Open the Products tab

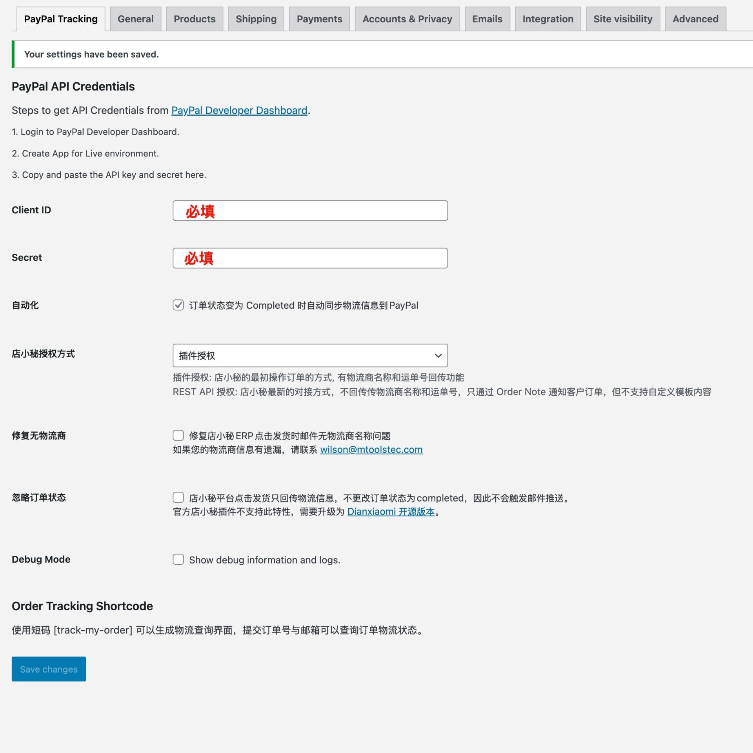point(195,19)
